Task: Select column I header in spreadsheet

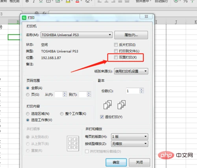Action: coord(160,22)
